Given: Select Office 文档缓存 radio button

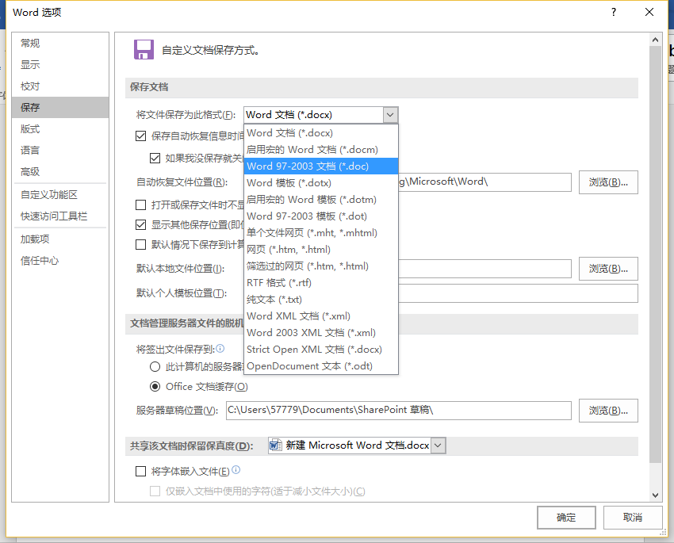Looking at the screenshot, I should [155, 387].
